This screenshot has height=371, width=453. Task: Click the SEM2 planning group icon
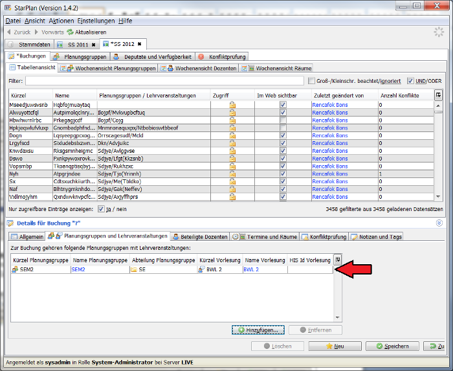point(15,269)
